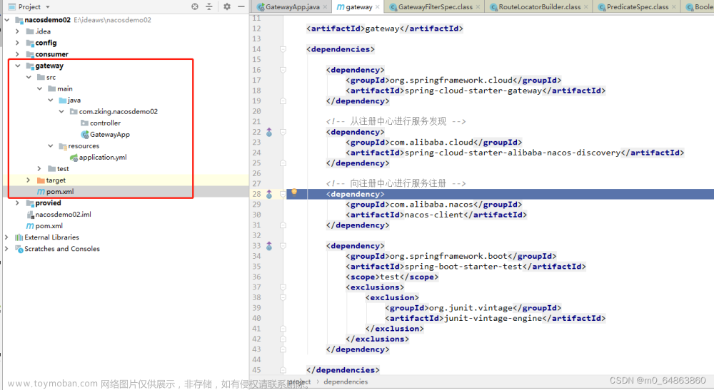Click the GatewayApp class icon

click(x=85, y=135)
